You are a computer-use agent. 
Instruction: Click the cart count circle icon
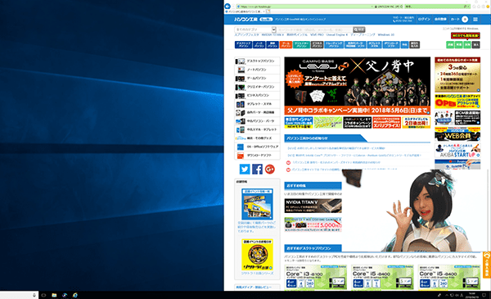(465, 19)
